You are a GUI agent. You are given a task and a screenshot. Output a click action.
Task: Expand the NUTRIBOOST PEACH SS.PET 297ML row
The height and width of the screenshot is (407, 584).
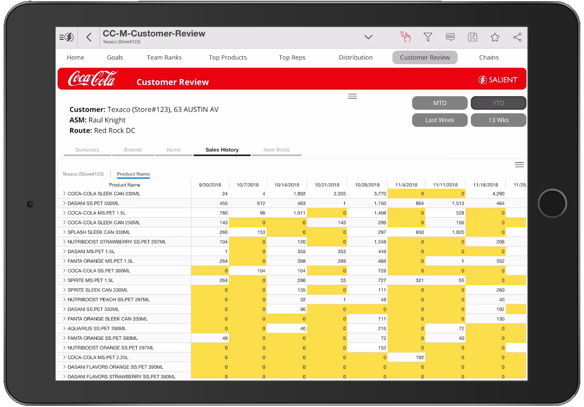(64, 300)
